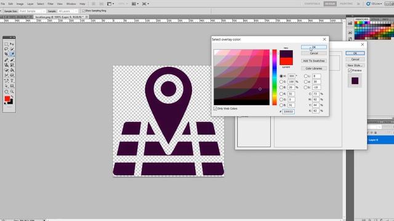This screenshot has width=394, height=221.
Task: Click inside the color picker field
Action: pos(241,77)
